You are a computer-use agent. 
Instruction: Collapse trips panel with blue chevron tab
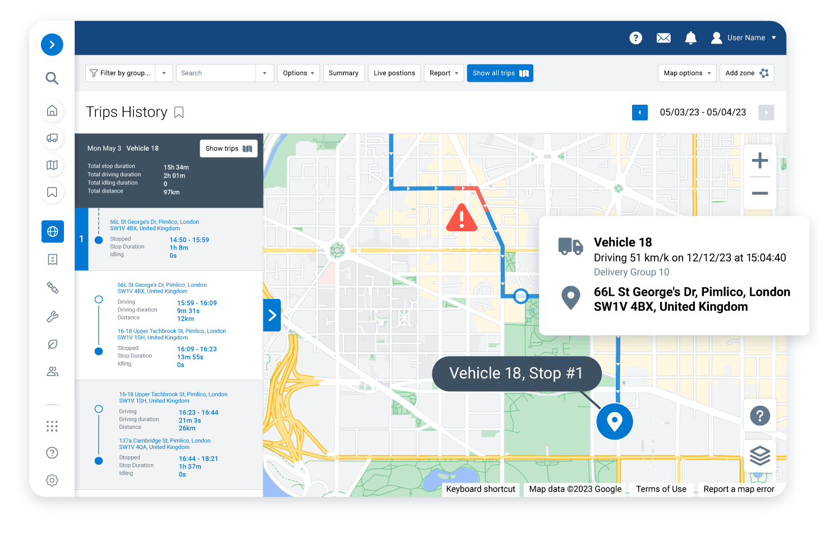pyautogui.click(x=272, y=315)
